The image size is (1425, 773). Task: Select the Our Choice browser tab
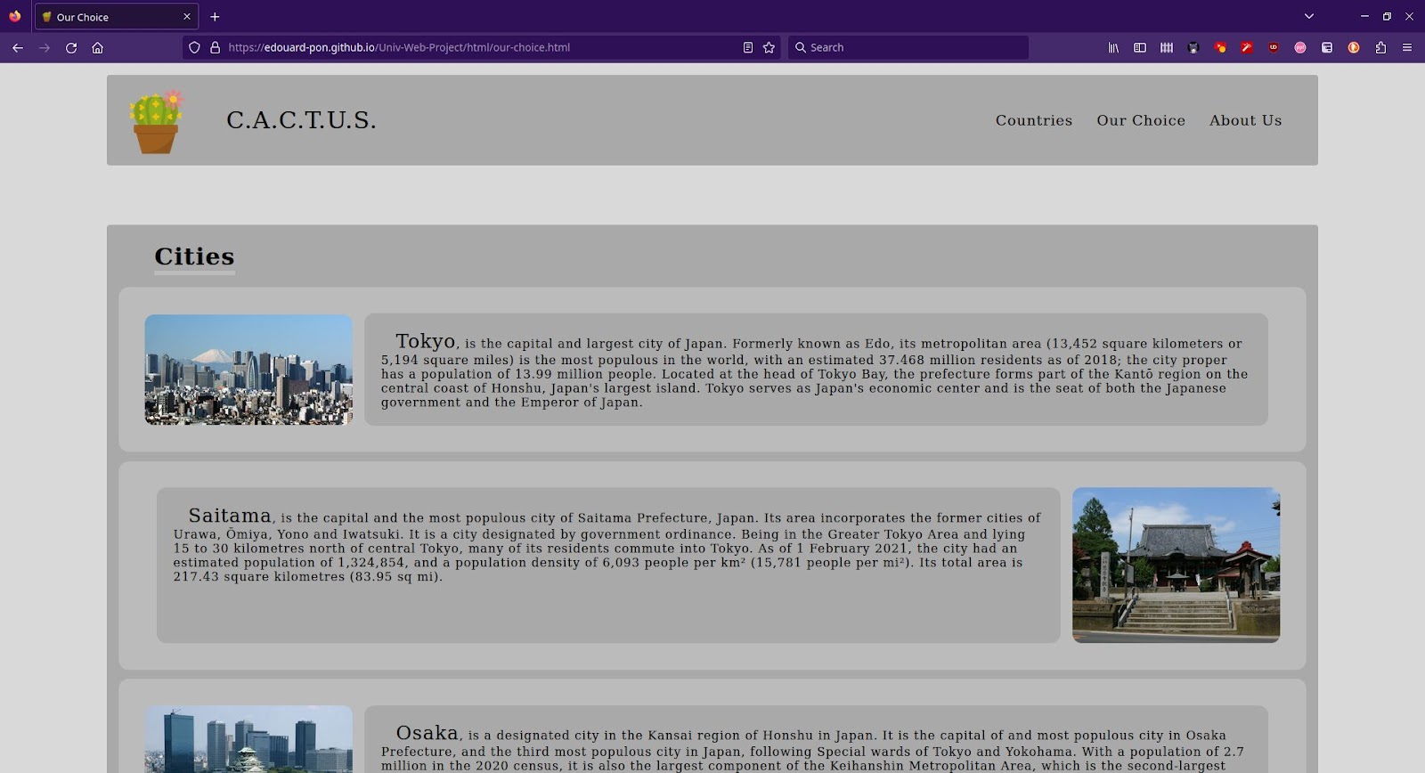(x=117, y=16)
